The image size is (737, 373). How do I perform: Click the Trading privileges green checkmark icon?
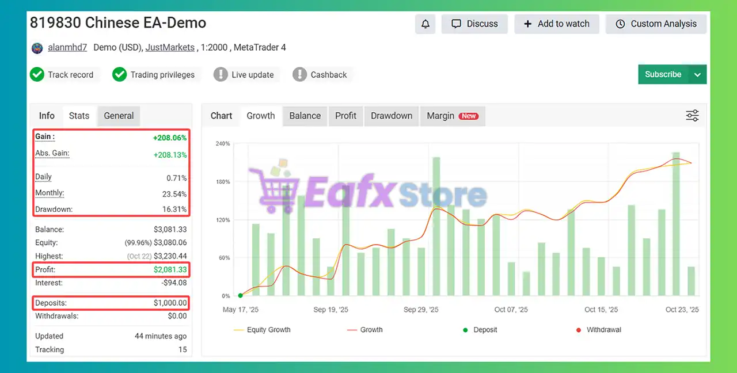(x=120, y=75)
